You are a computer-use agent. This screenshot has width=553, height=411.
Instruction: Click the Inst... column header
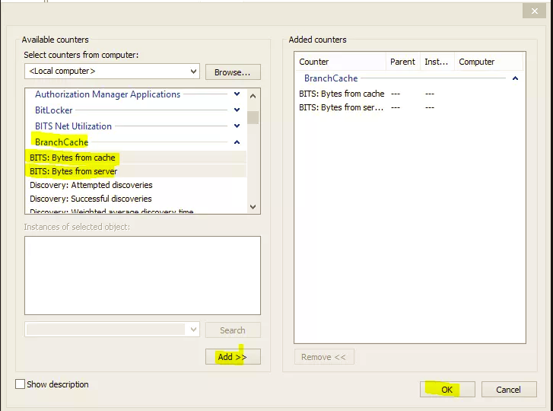tap(437, 62)
